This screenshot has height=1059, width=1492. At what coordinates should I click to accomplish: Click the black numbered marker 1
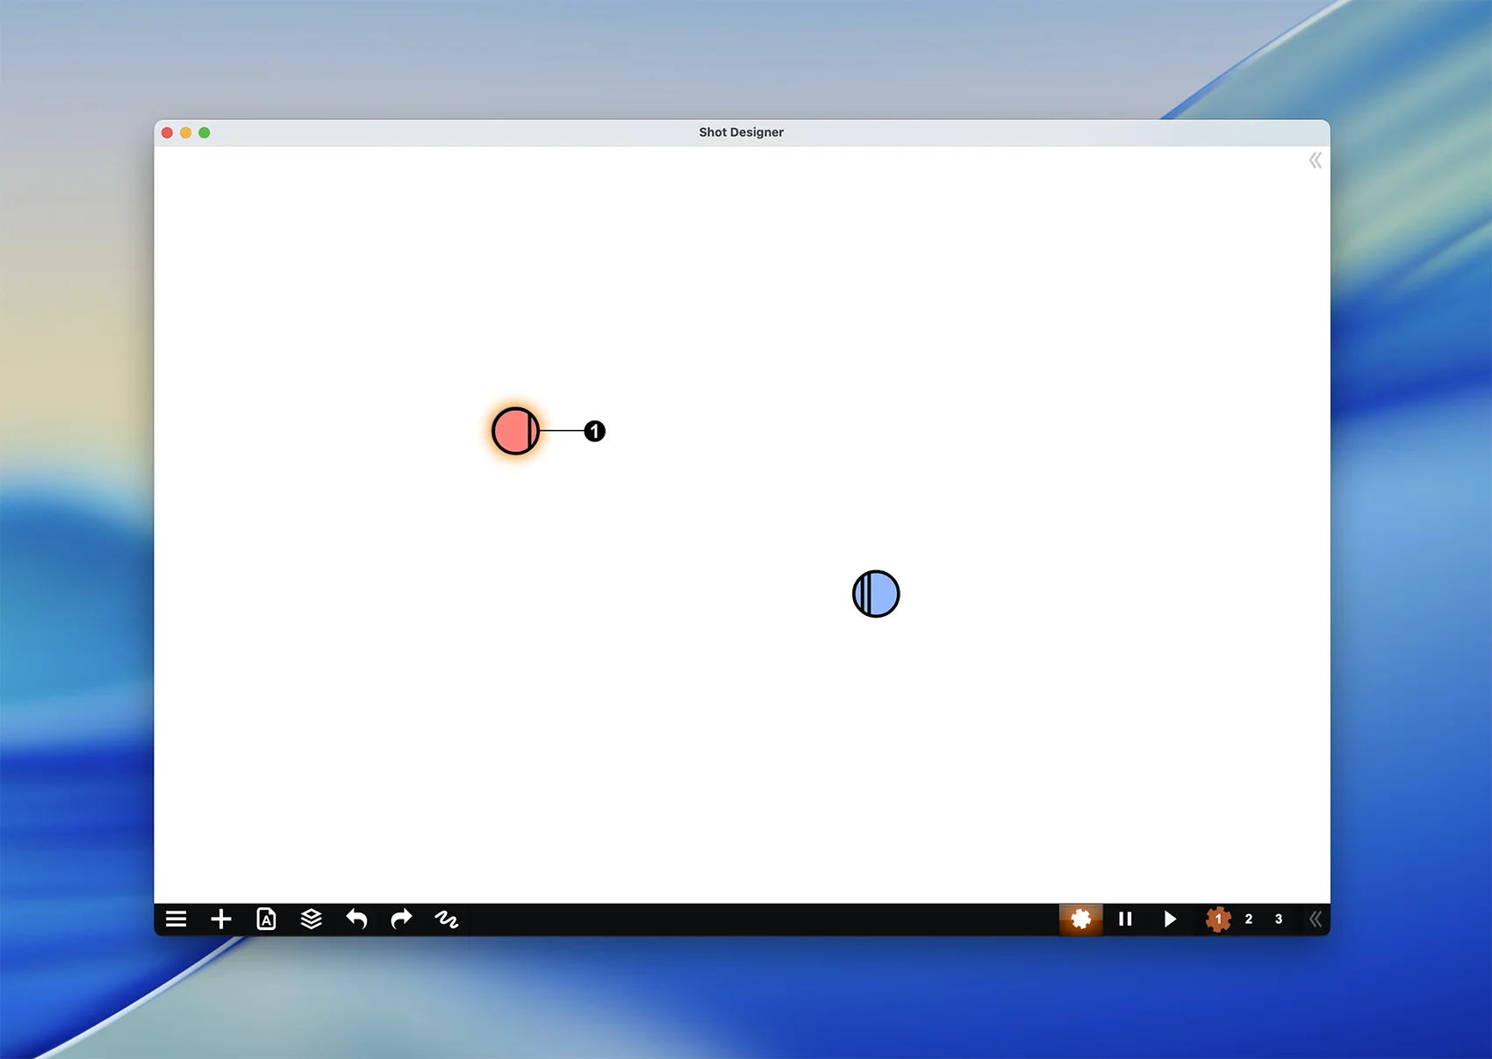tap(595, 431)
